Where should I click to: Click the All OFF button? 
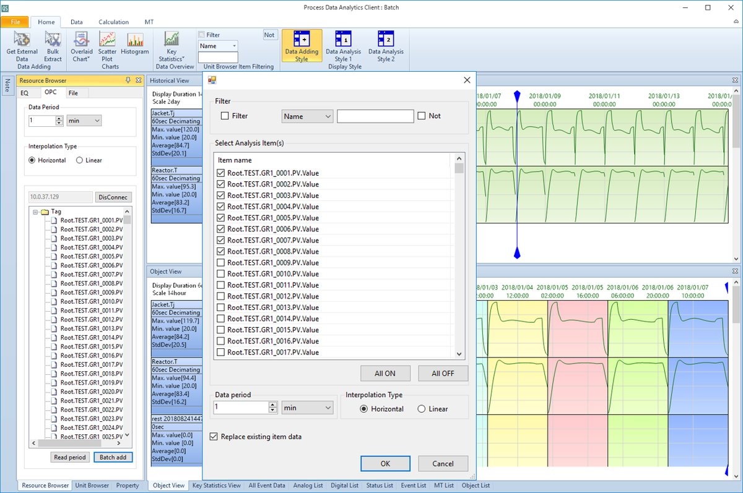tap(443, 374)
